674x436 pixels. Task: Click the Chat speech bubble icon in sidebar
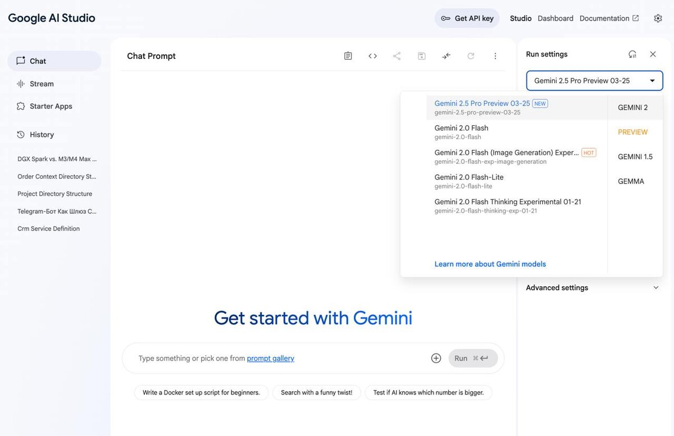click(21, 61)
